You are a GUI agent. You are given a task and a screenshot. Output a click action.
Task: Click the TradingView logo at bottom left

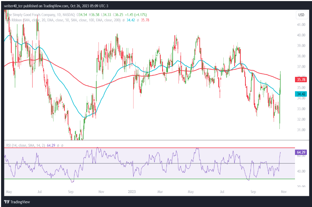pos(17,202)
